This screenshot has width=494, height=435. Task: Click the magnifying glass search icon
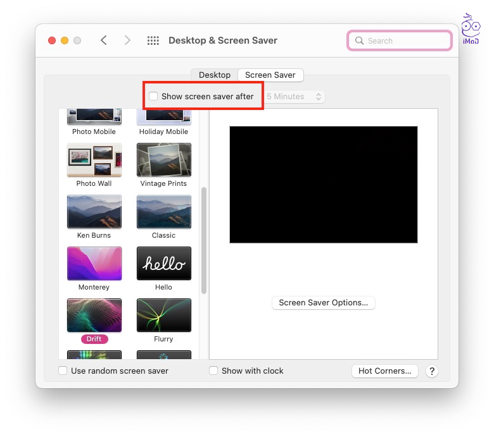point(360,41)
